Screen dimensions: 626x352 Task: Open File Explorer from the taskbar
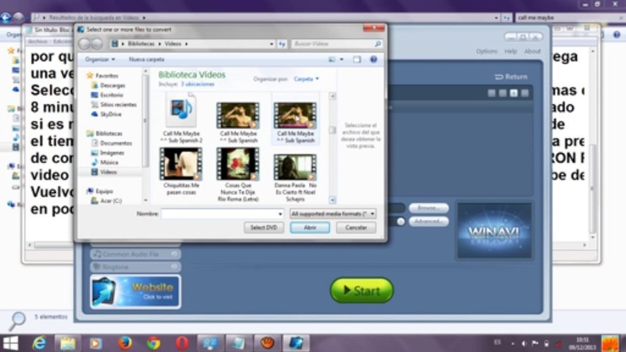67,343
